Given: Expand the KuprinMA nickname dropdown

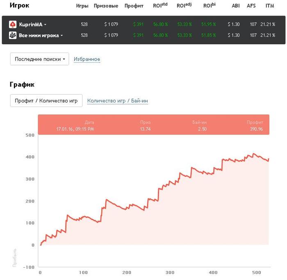Looking at the screenshot, I should click(45, 25).
